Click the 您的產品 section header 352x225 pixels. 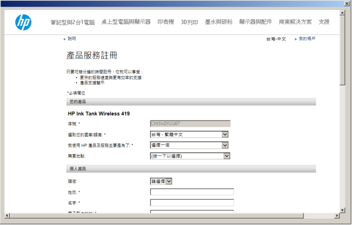[191, 102]
